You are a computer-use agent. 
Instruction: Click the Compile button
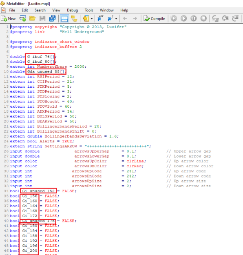[x=154, y=18]
